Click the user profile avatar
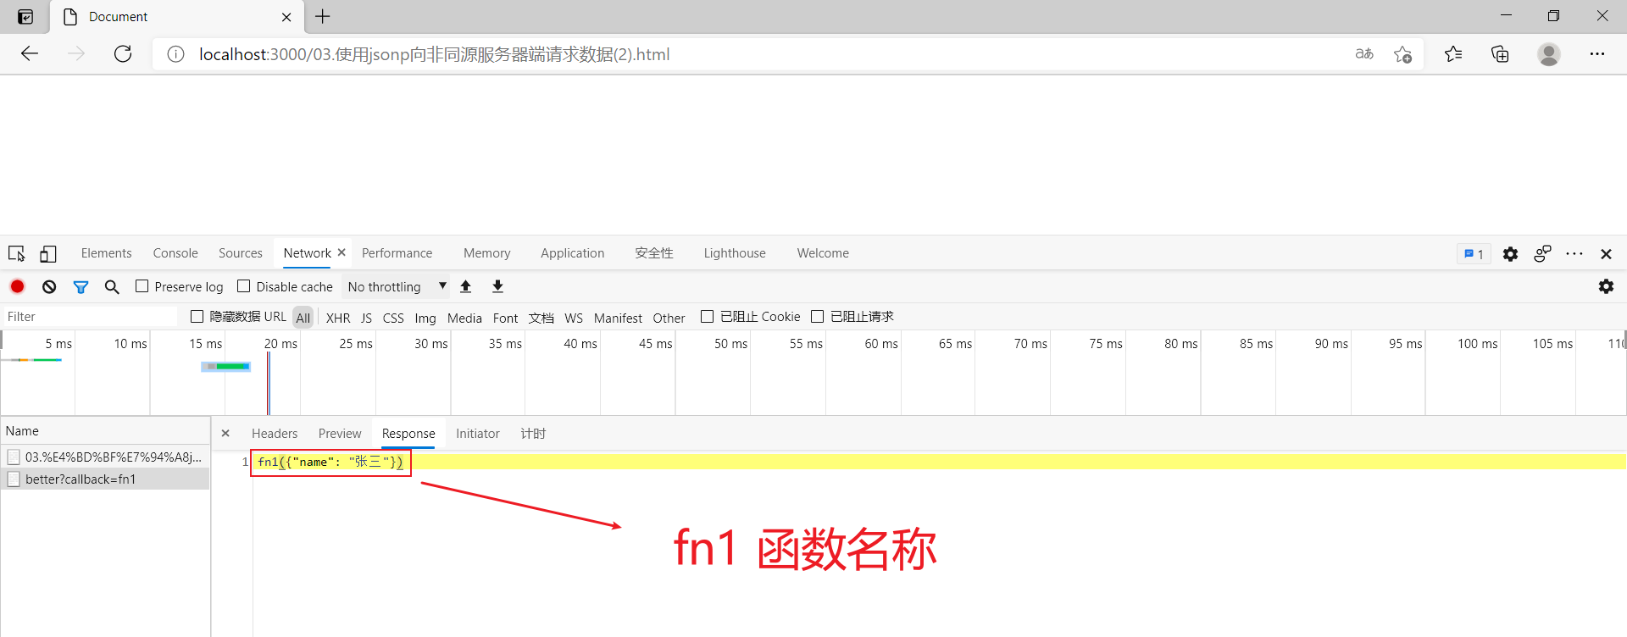1627x637 pixels. tap(1549, 54)
